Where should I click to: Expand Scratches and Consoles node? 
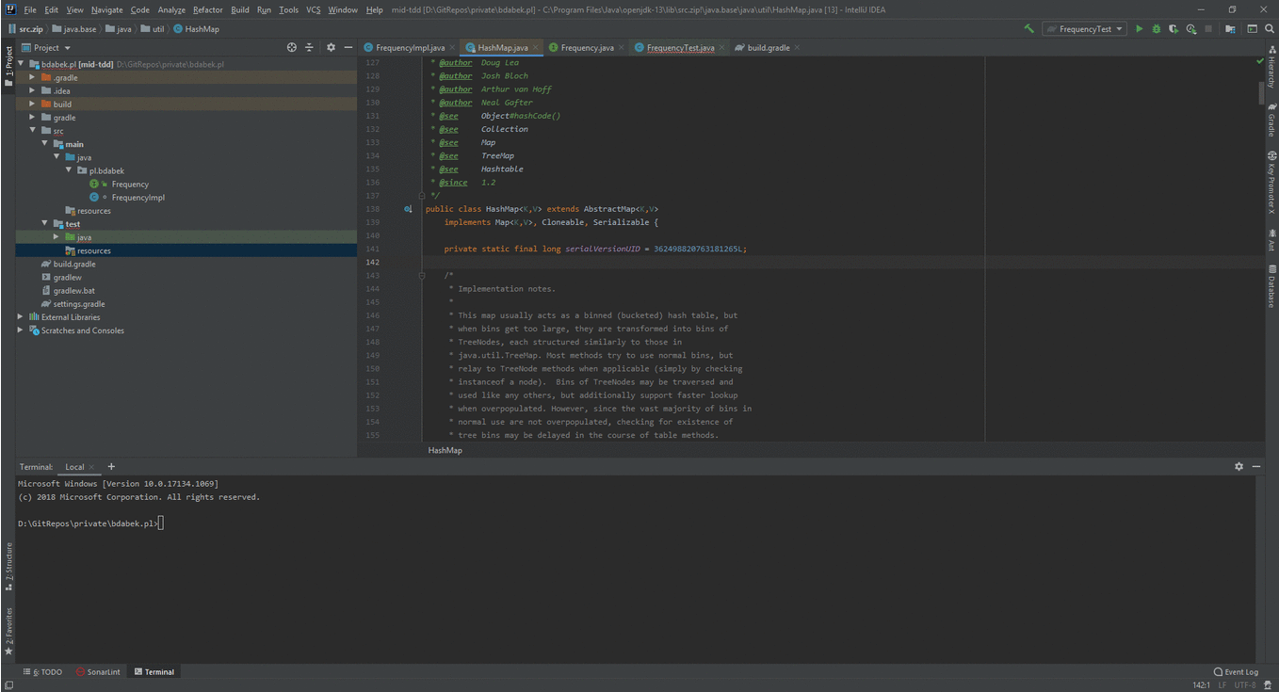[21, 330]
